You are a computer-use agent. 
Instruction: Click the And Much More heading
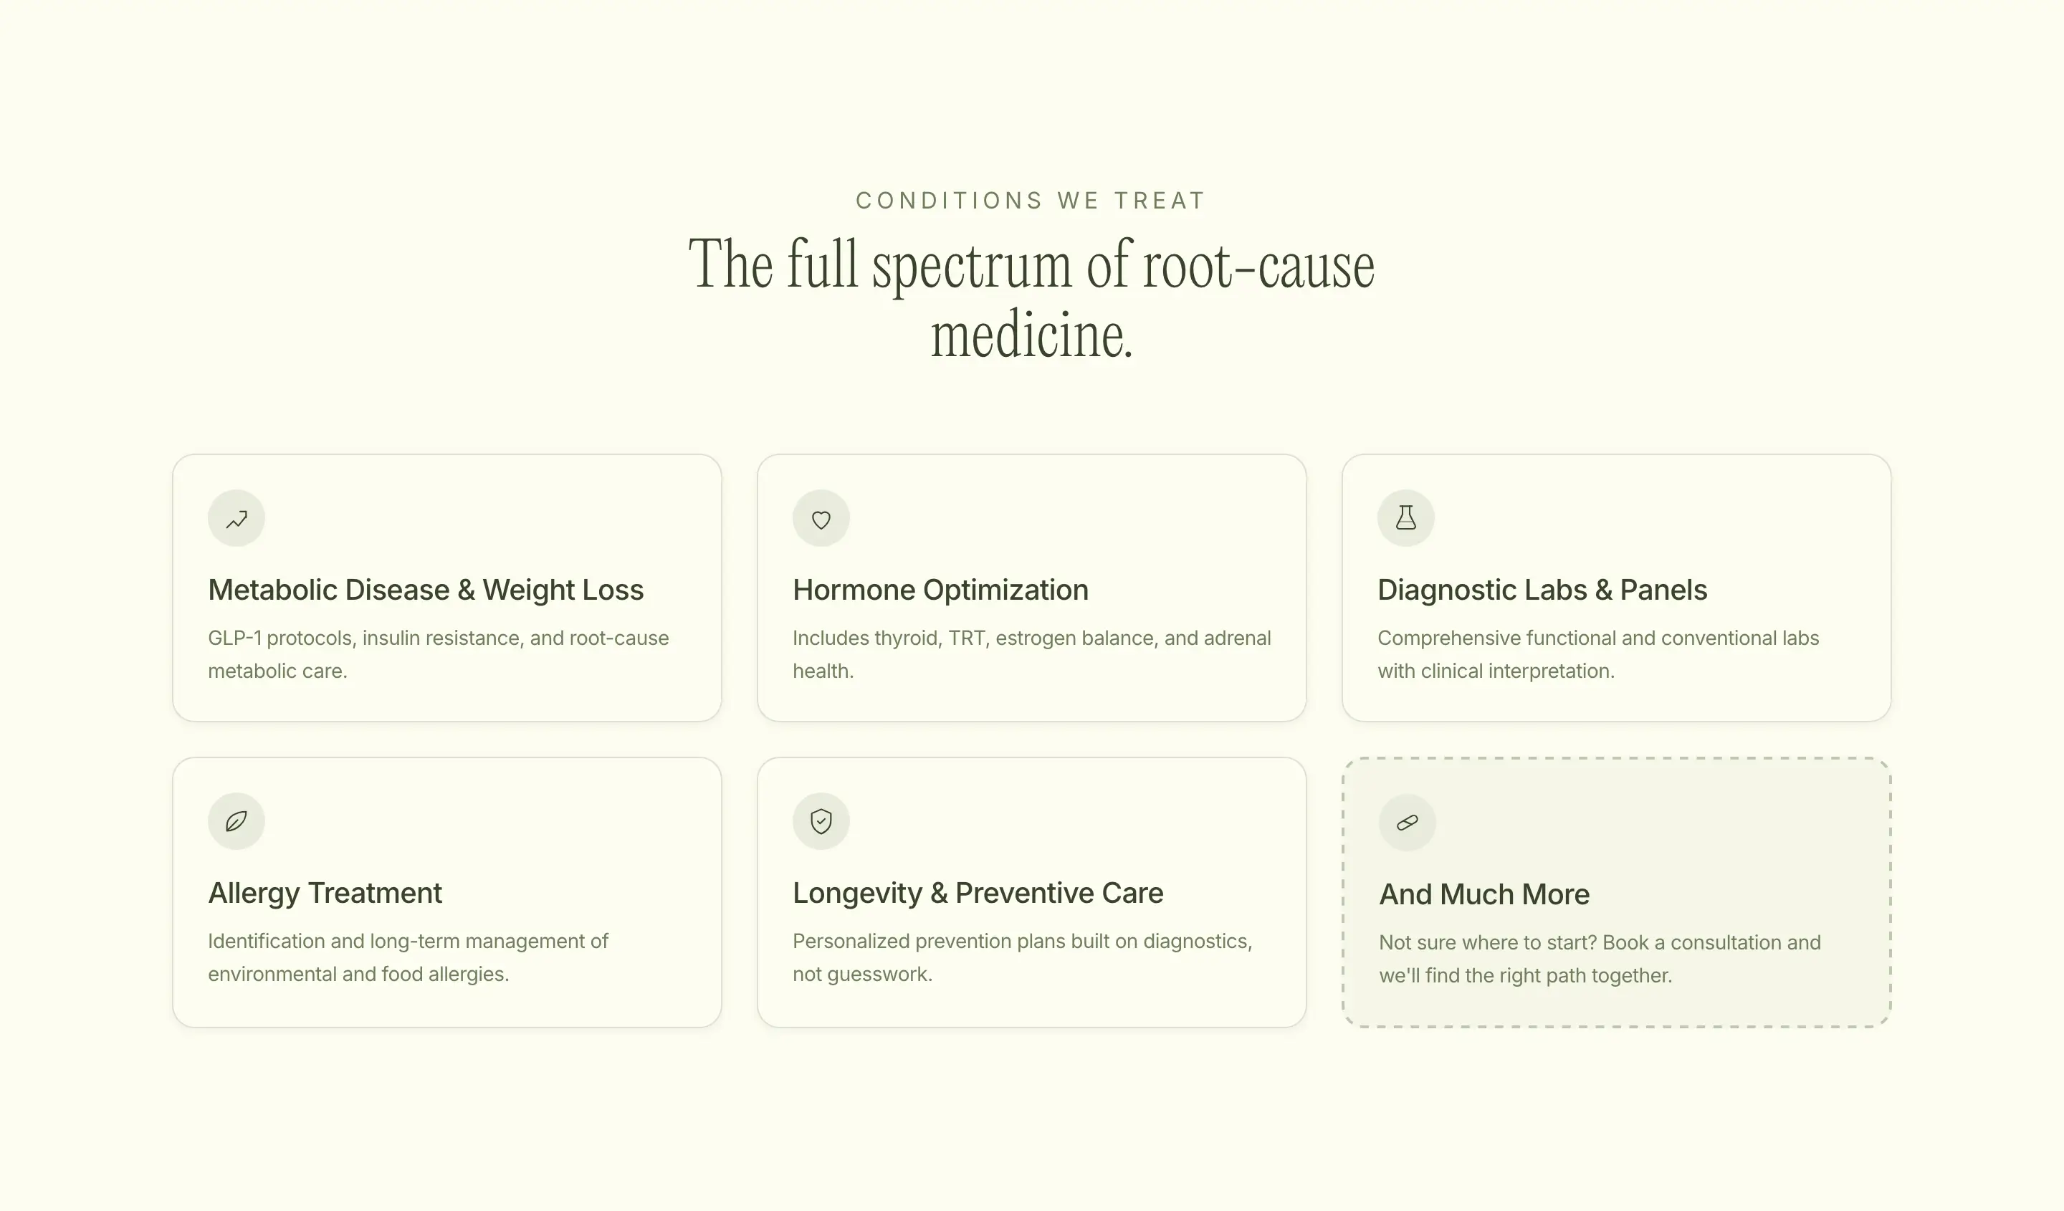(1484, 894)
